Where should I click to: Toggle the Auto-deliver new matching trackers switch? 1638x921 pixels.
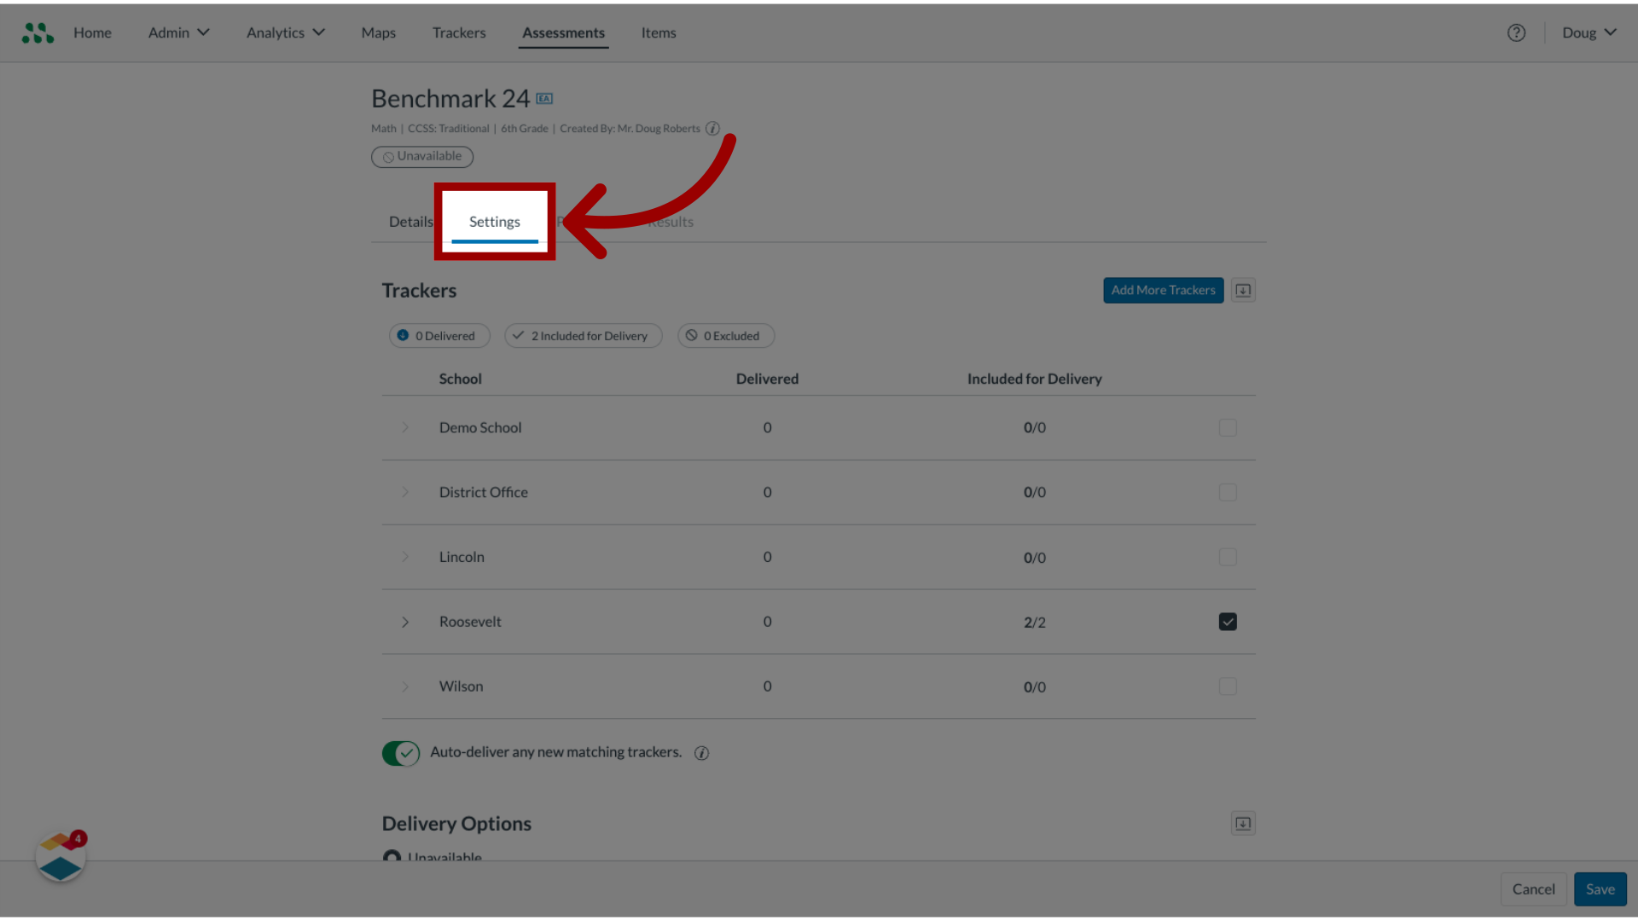401,753
